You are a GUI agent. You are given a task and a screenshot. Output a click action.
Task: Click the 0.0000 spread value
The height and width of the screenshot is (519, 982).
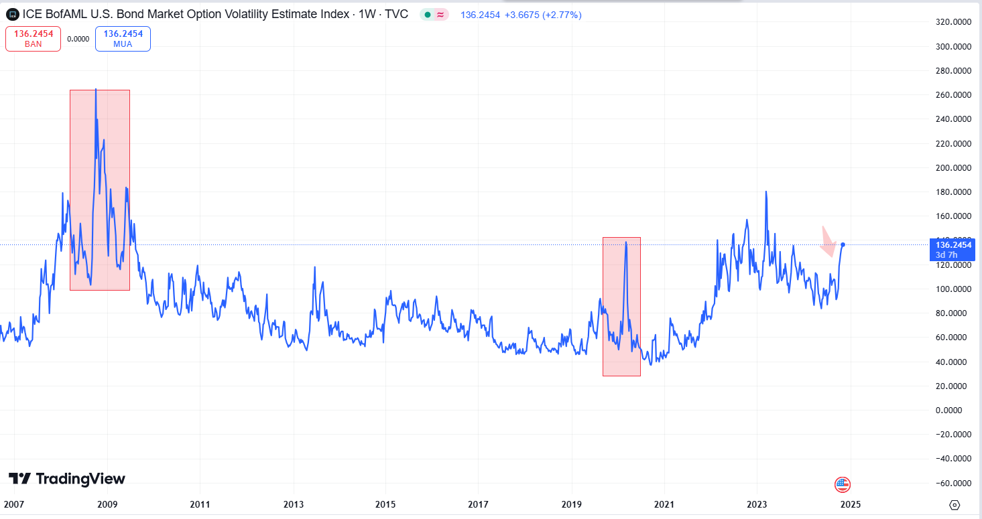coord(78,39)
